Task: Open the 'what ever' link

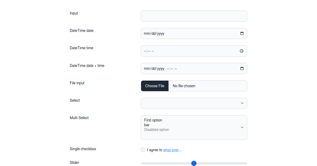Action: point(171,150)
